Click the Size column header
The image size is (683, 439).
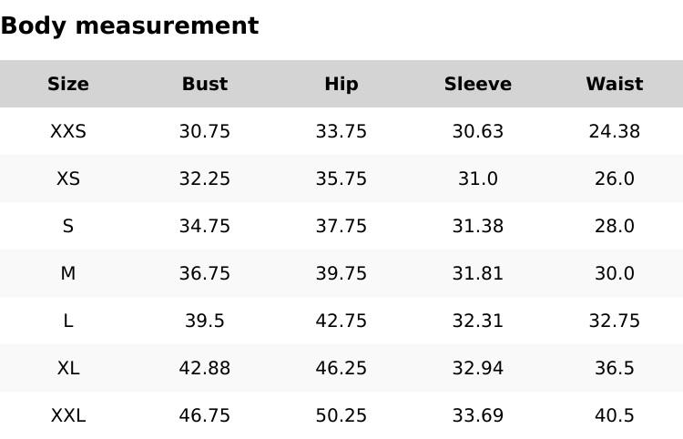tap(68, 84)
